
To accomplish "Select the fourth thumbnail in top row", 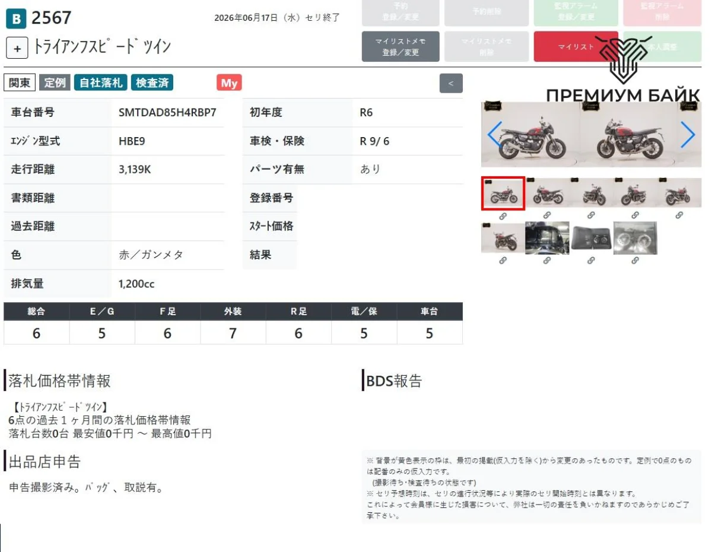I will [635, 193].
